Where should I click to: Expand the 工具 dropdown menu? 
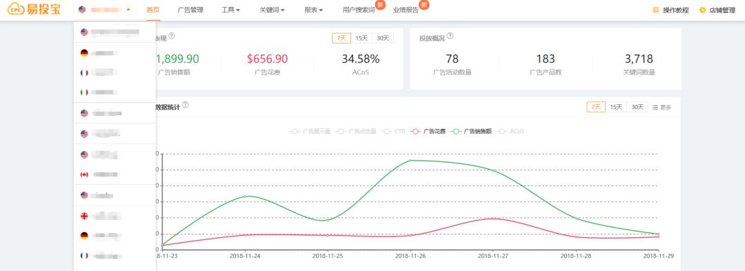click(230, 10)
